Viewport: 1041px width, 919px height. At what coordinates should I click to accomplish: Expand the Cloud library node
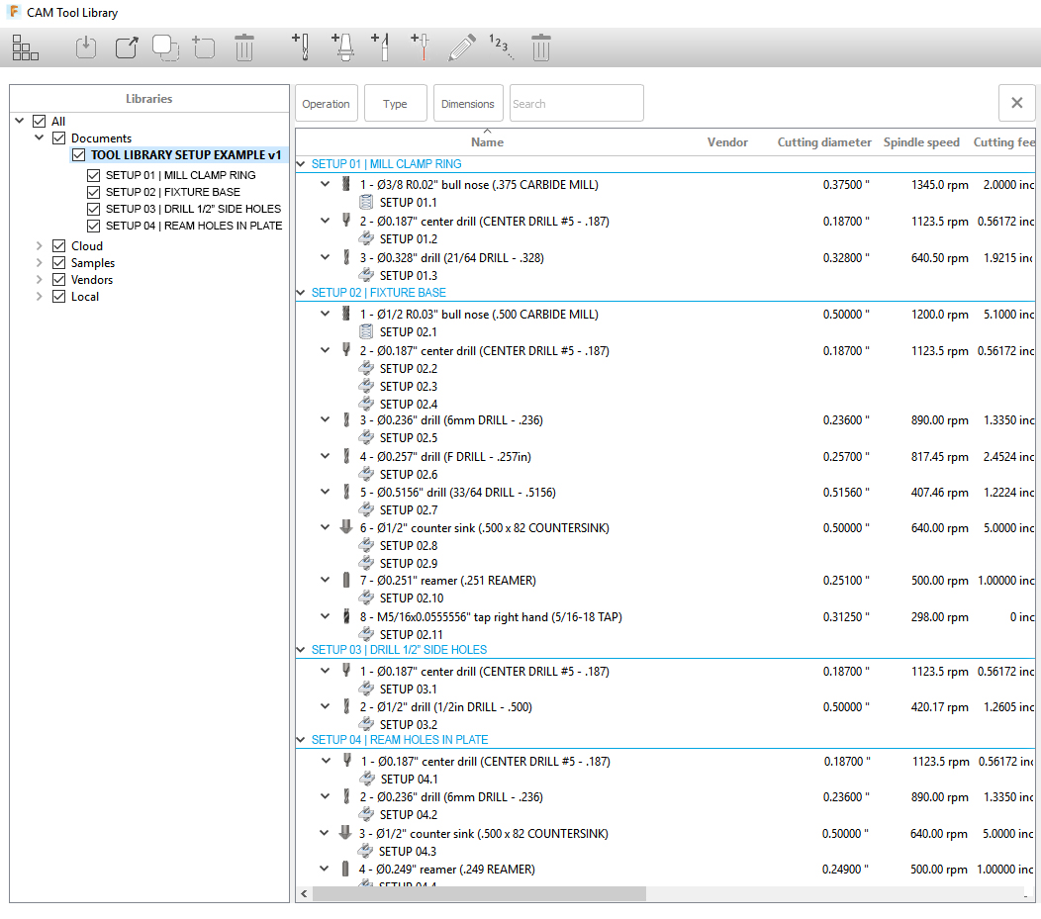click(40, 245)
